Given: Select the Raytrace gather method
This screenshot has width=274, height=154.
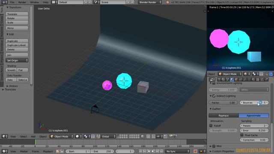Looking at the screenshot, I should [223, 115].
